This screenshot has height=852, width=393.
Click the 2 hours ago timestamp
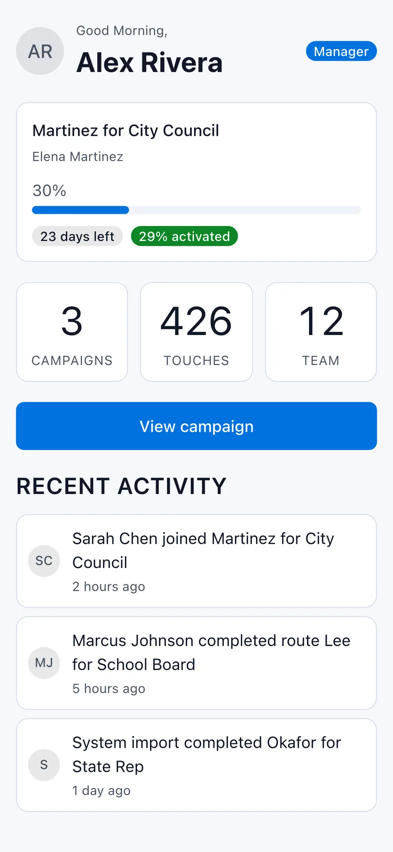click(109, 587)
